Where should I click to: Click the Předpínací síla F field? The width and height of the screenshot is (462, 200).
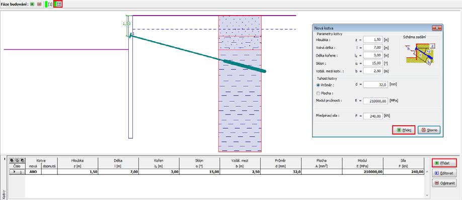pyautogui.click(x=373, y=116)
